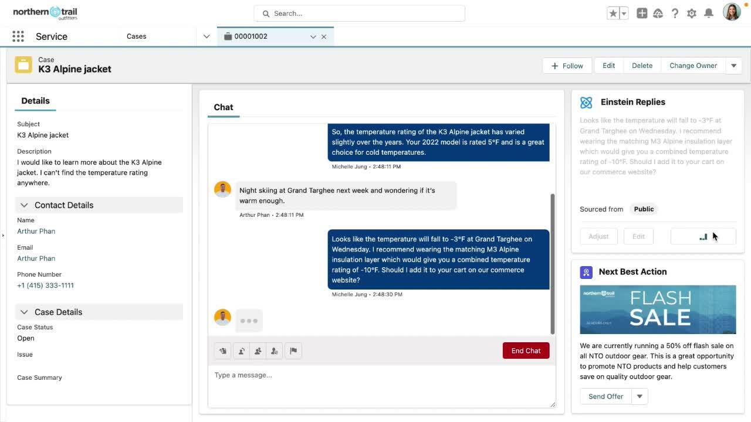This screenshot has width=751, height=422.
Task: Click the Case Status value Open
Action: tap(26, 338)
